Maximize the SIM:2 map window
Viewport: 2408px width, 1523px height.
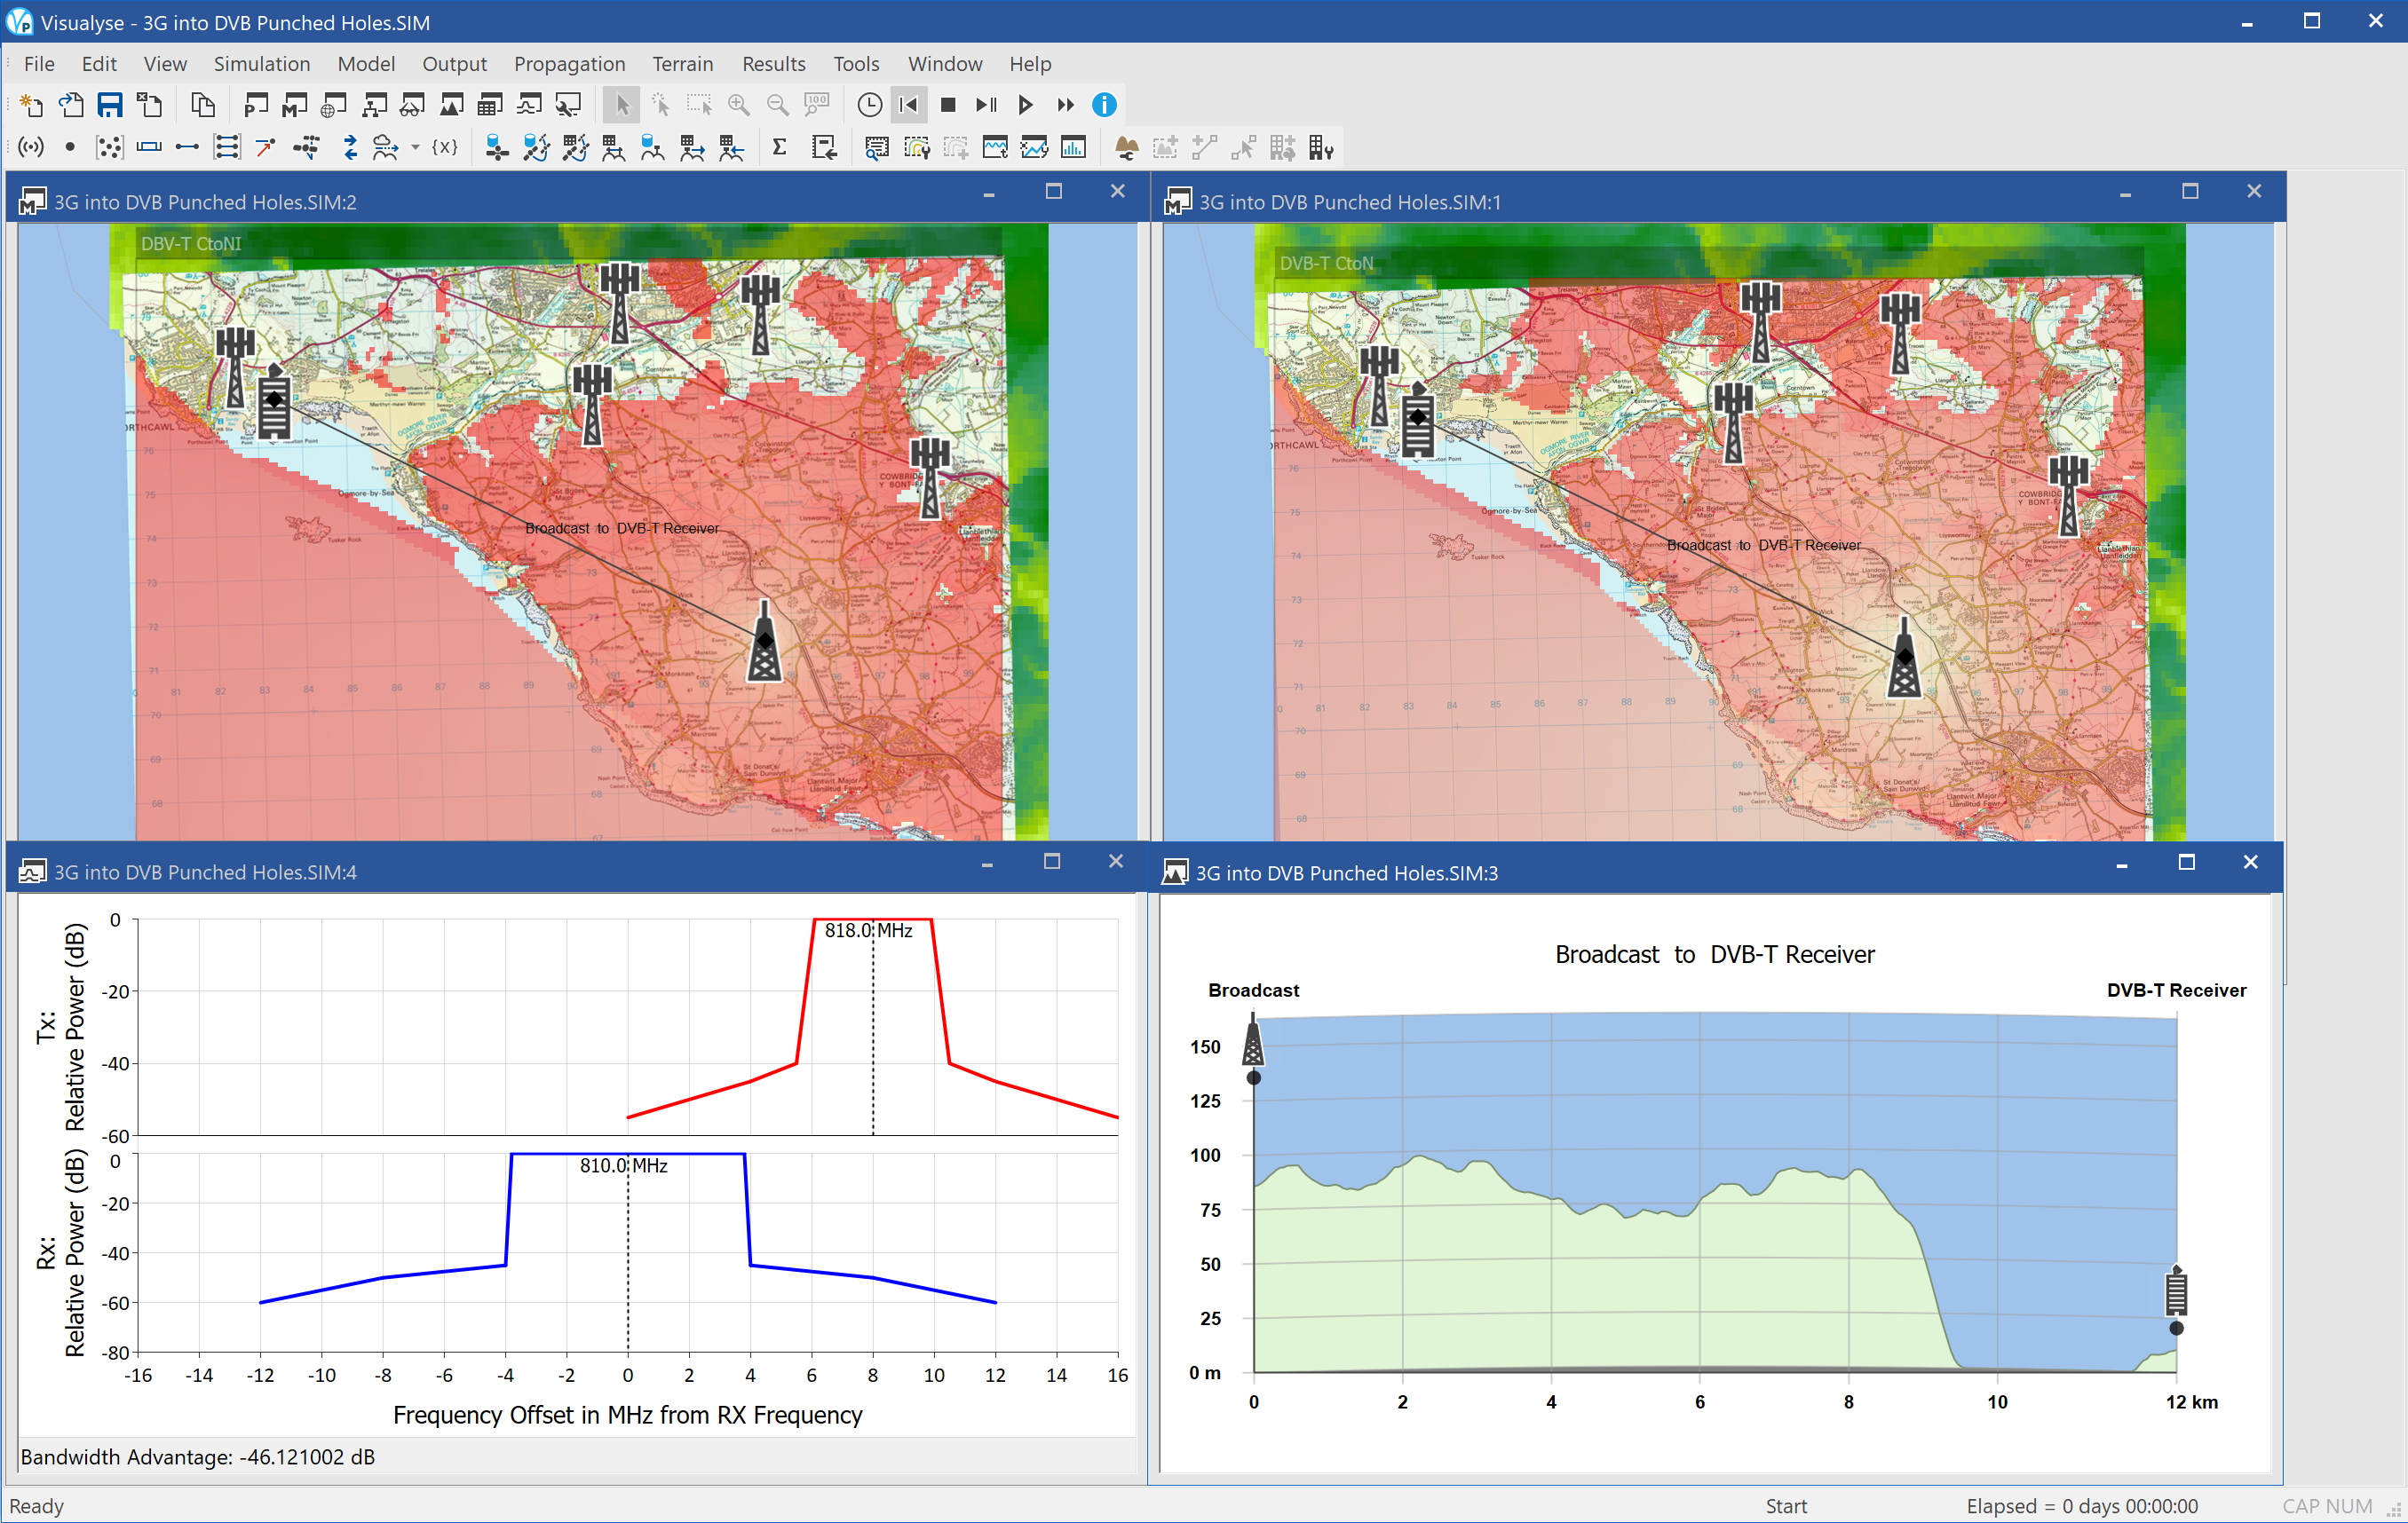1054,192
